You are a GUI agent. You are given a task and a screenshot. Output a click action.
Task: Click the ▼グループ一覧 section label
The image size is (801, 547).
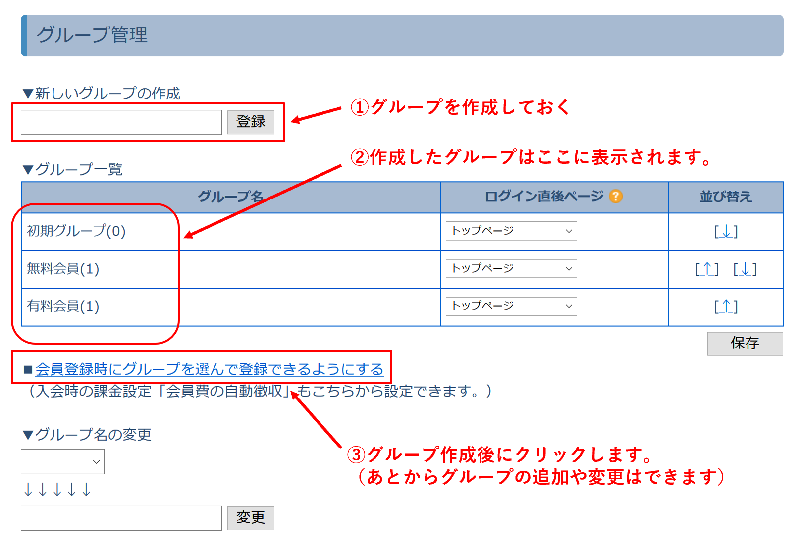pos(73,169)
